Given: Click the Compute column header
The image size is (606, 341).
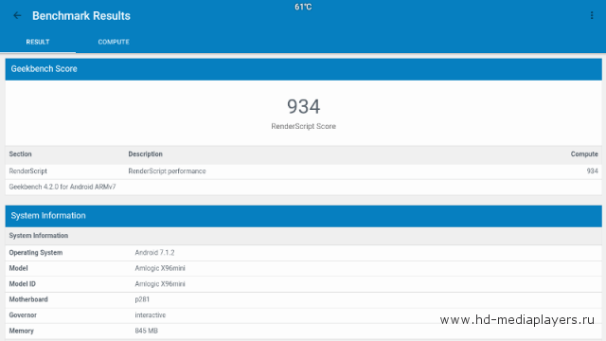Looking at the screenshot, I should click(x=584, y=153).
